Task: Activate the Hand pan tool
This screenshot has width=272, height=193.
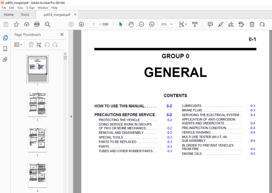Action: [x=131, y=24]
